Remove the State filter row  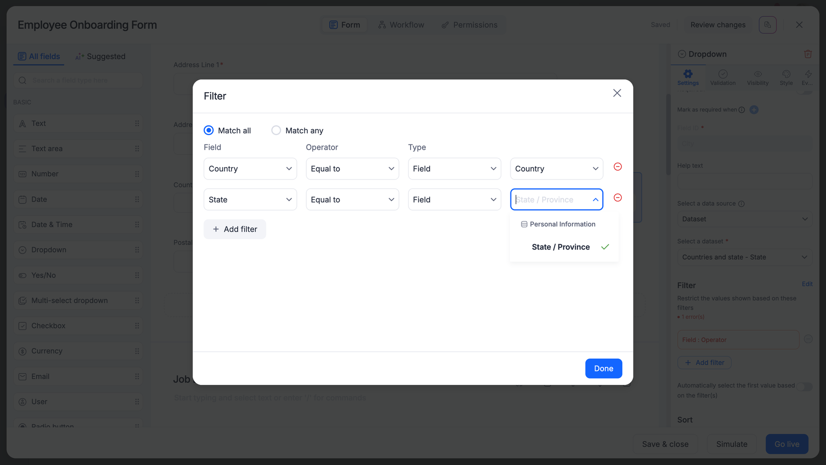618,198
